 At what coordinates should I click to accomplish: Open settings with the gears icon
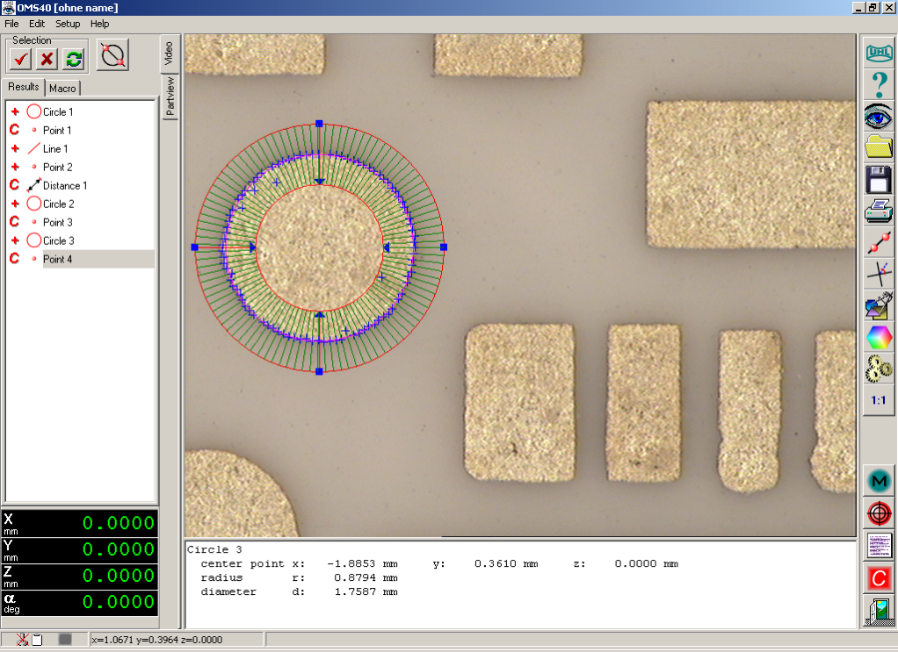pos(879,369)
